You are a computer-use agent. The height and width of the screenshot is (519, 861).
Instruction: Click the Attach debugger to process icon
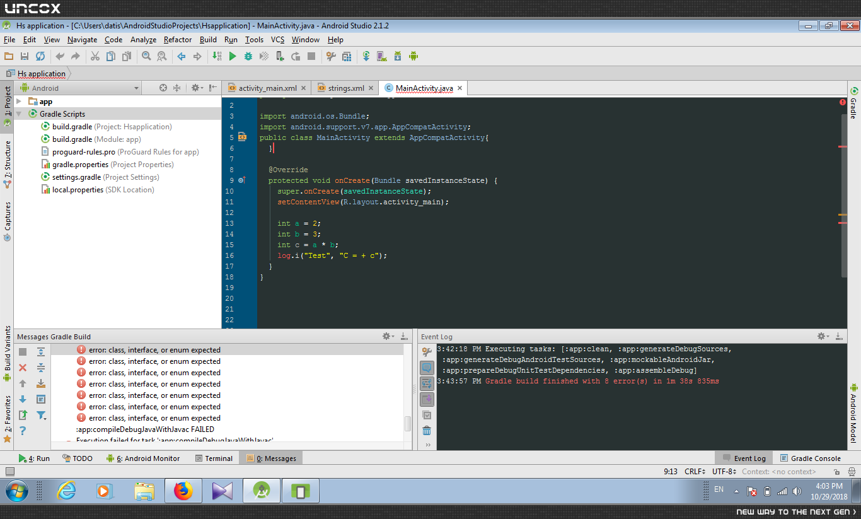click(x=280, y=56)
